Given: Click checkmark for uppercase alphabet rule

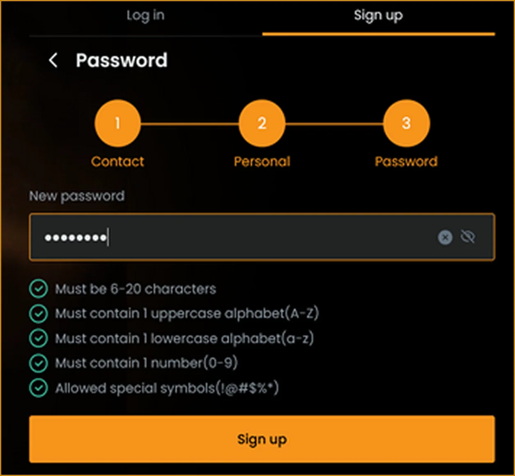Looking at the screenshot, I should 39,314.
